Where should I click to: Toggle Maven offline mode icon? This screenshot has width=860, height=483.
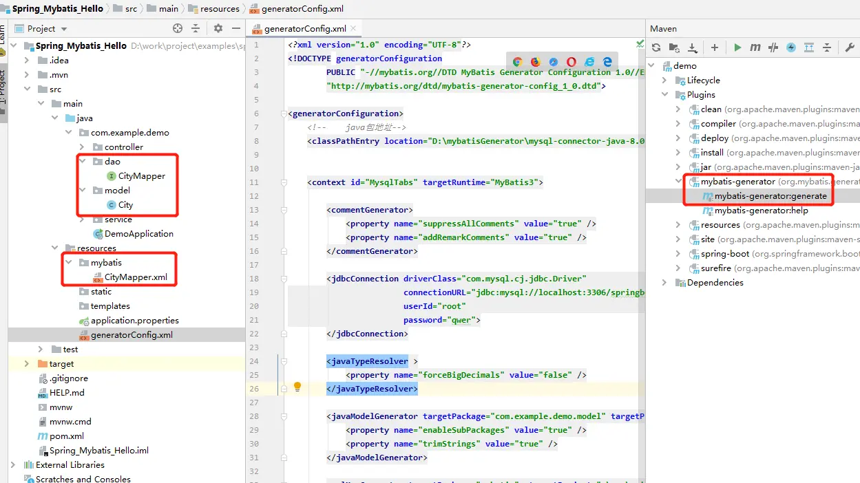(773, 47)
